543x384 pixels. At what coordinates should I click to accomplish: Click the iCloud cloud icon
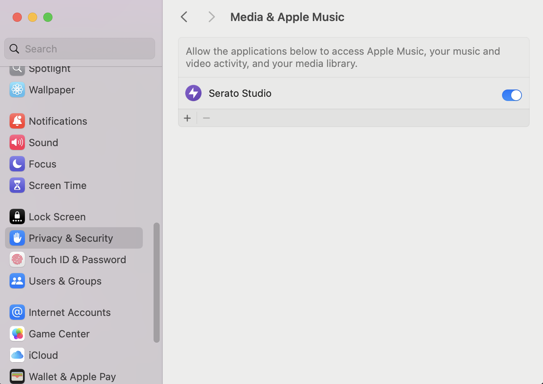tap(17, 355)
